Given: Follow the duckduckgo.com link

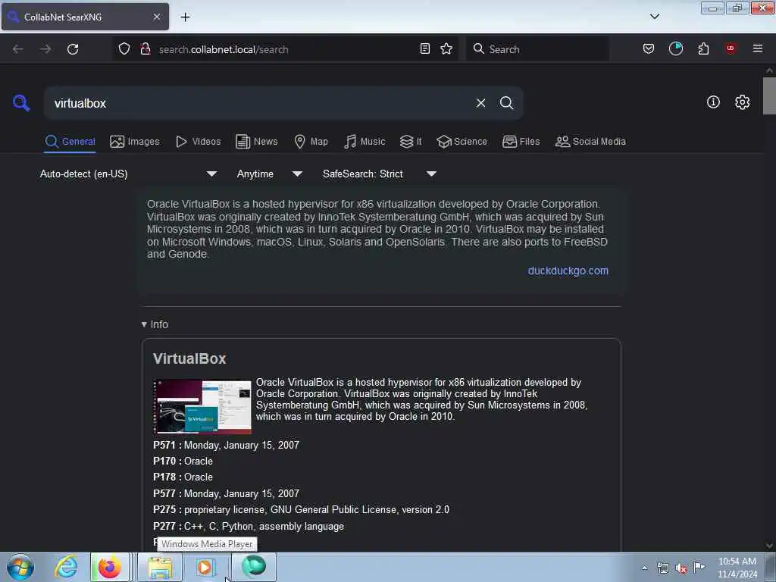Looking at the screenshot, I should tap(568, 271).
